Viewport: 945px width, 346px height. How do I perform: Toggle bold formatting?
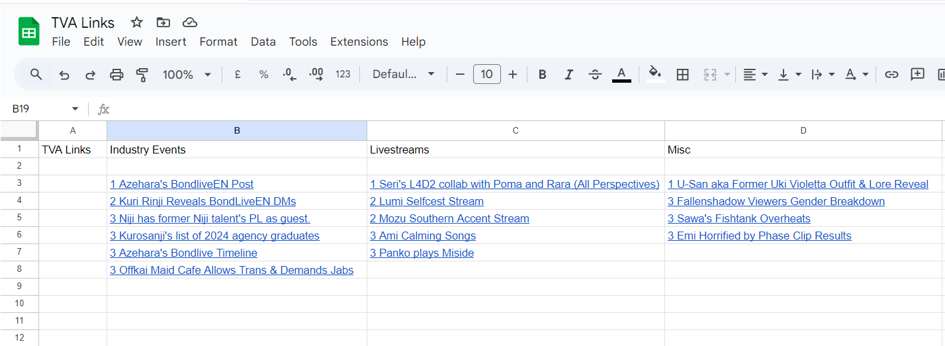click(542, 75)
